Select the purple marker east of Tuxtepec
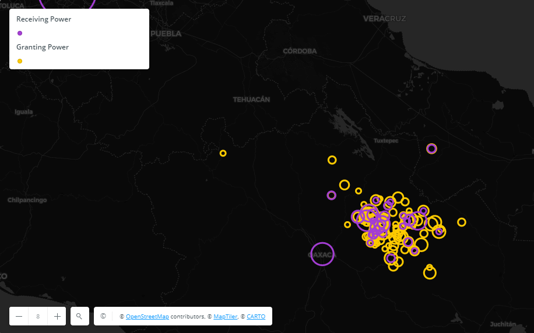This screenshot has height=333, width=534. (x=431, y=148)
